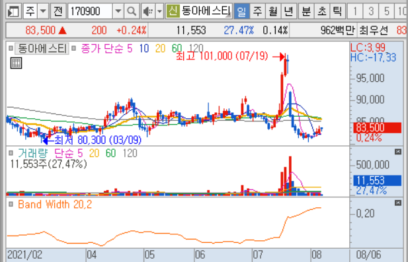Viewport: 408px width, 262px height.
Task: Click the interval button 5
Action: coord(387,11)
